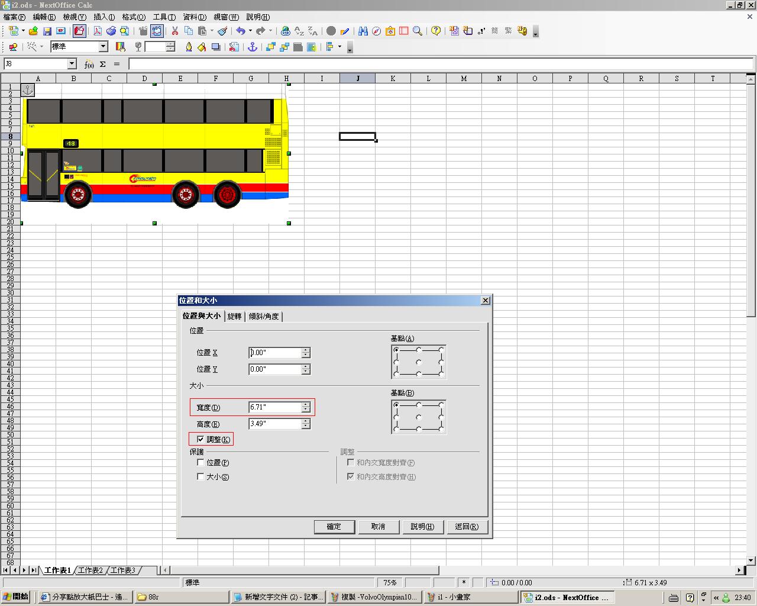The height and width of the screenshot is (606, 757).
Task: Expand the alignment dropdown arrow in picture toolbar
Action: pyautogui.click(x=339, y=47)
